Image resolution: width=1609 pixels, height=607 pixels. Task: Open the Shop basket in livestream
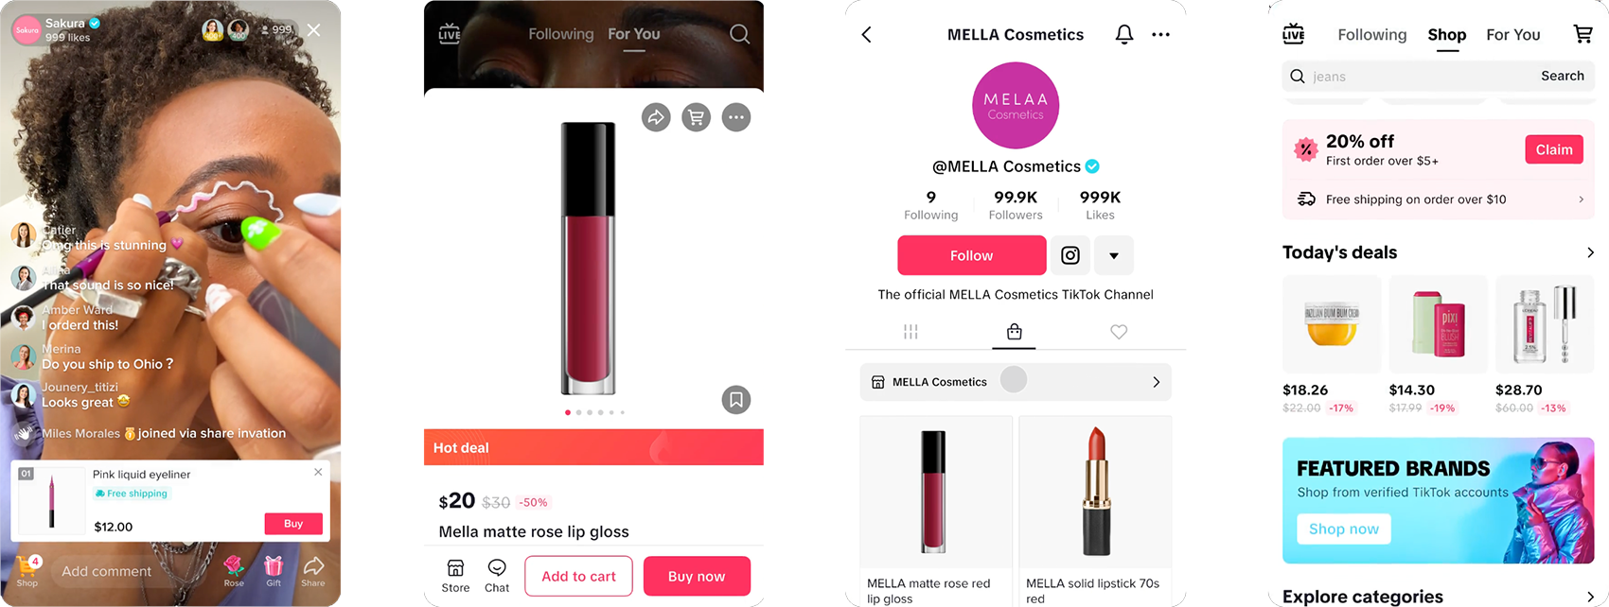pyautogui.click(x=28, y=571)
